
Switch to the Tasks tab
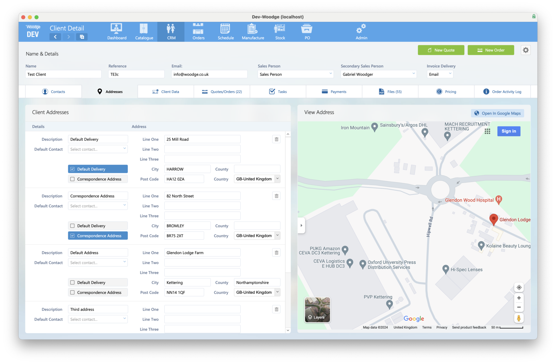[x=278, y=92]
